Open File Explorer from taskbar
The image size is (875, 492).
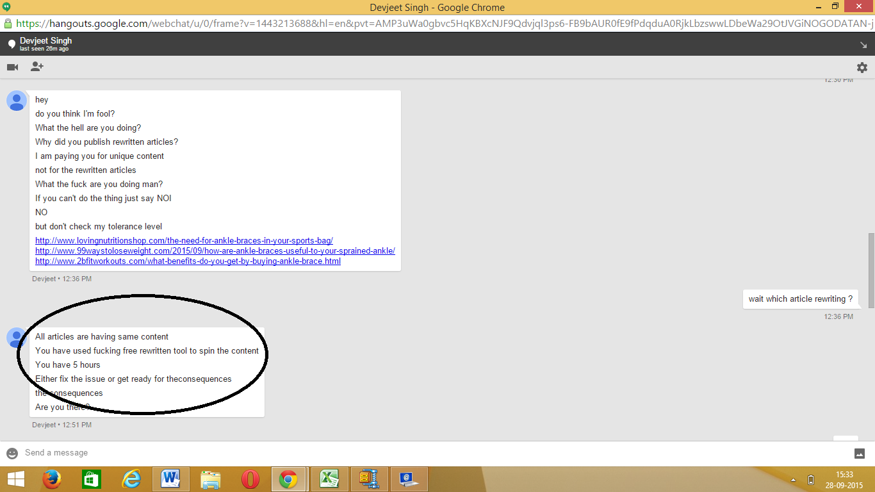coord(211,479)
